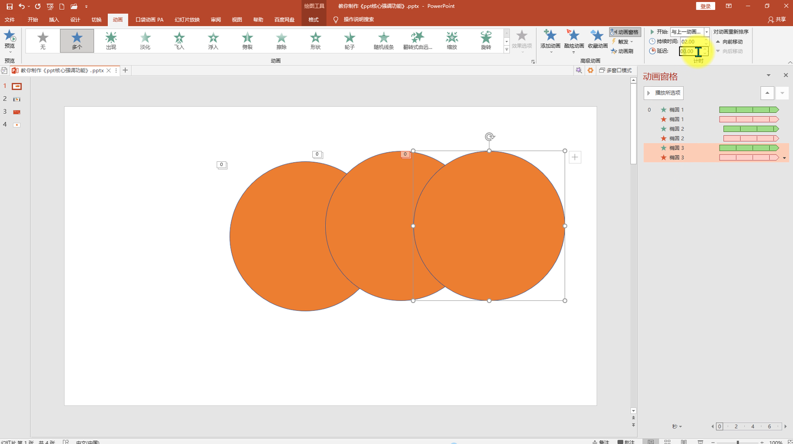
Task: Click the Favorite Animation (收藏动画) icon
Action: [x=597, y=35]
